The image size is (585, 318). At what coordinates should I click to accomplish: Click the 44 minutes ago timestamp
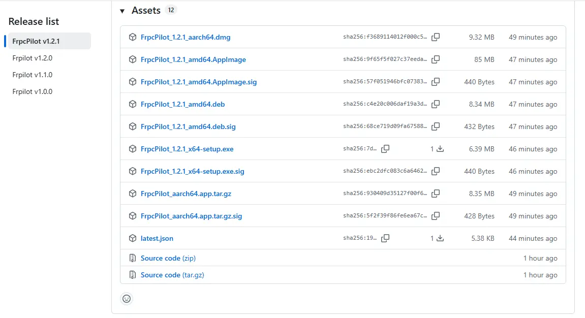click(533, 238)
